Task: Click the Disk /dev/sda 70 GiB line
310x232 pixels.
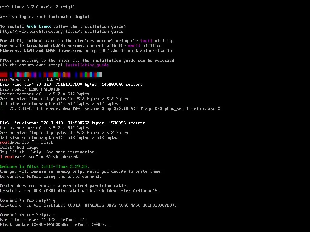Action: (71, 85)
